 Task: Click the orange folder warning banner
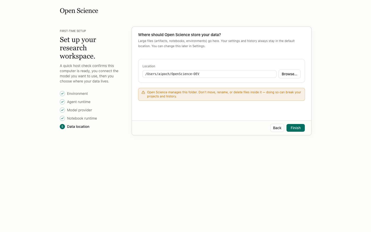point(222,94)
